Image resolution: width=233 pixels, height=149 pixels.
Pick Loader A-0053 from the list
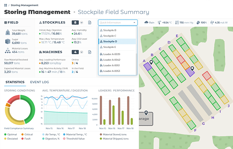[117, 71]
